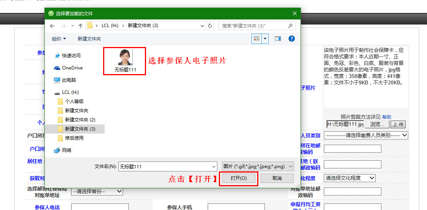The width and height of the screenshot is (427, 210).
Task: Select 网络 in navigation pane
Action: (67, 150)
